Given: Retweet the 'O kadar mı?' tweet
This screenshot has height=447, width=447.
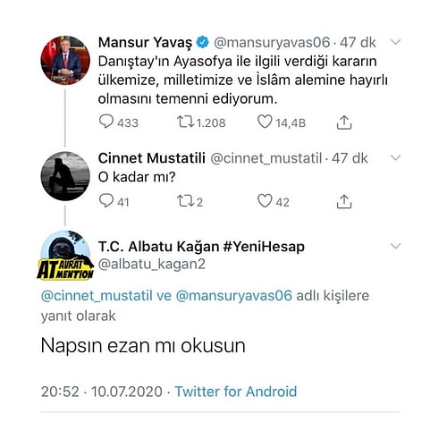Looking at the screenshot, I should [185, 201].
